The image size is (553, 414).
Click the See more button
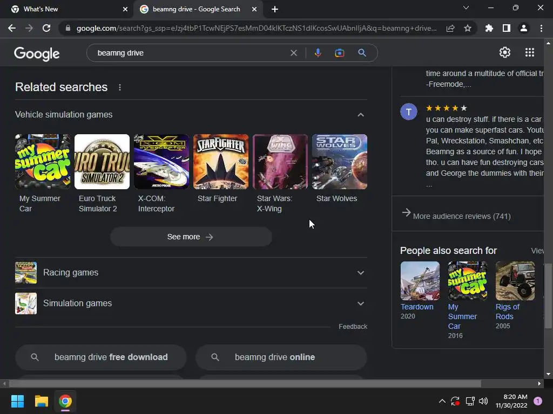(191, 237)
